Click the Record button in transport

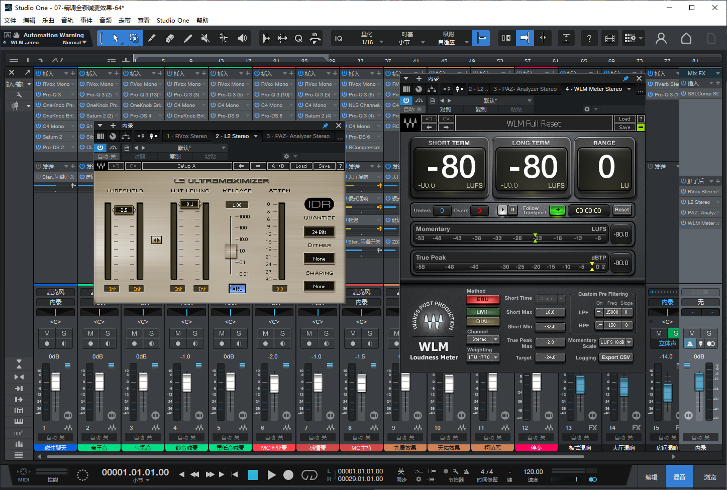288,475
